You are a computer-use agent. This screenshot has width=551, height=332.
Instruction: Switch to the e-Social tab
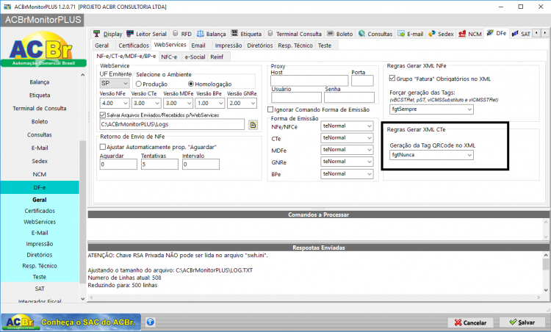[x=195, y=57]
